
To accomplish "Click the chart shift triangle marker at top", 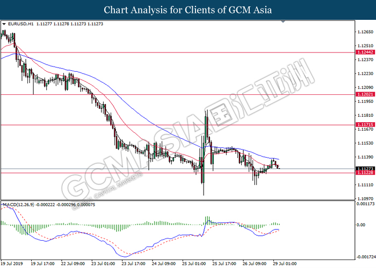I will pos(283,21).
